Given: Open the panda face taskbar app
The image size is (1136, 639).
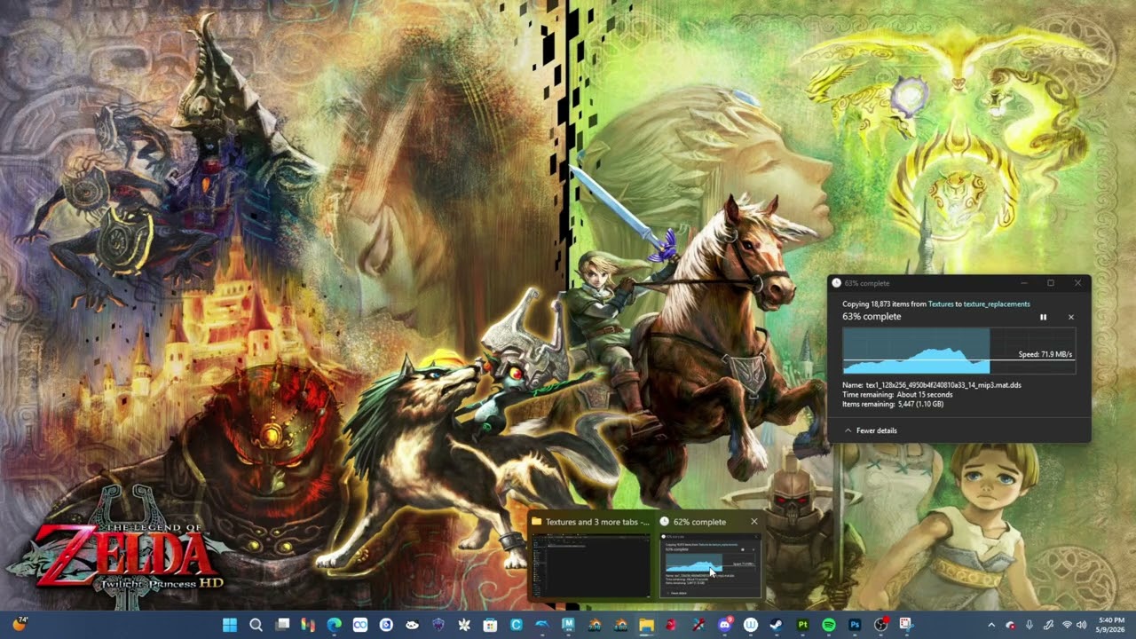Looking at the screenshot, I should [412, 625].
